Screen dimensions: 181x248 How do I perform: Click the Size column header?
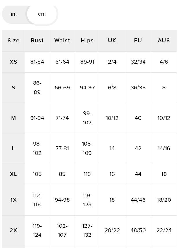coord(14,41)
